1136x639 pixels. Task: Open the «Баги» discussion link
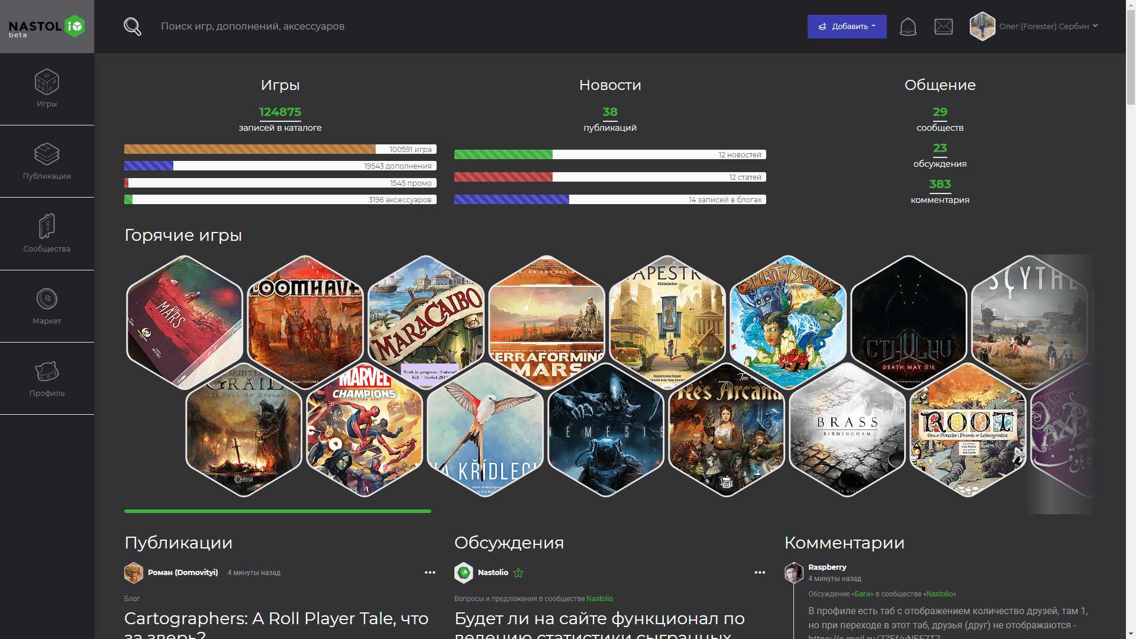tap(862, 594)
